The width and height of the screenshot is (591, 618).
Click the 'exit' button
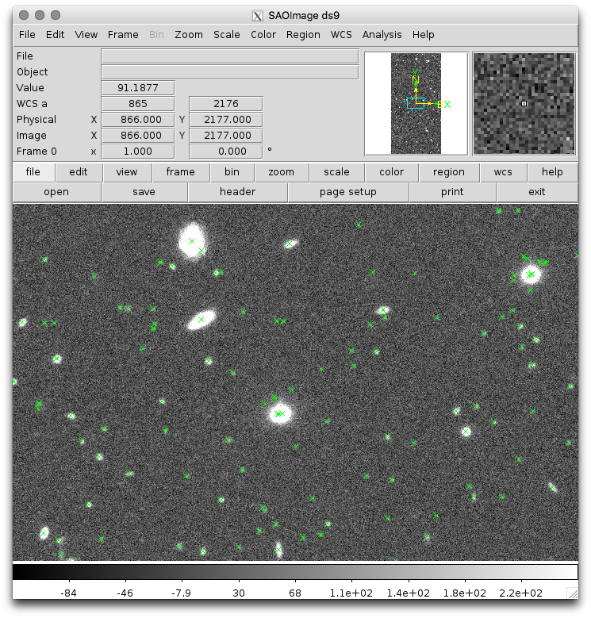coord(537,192)
